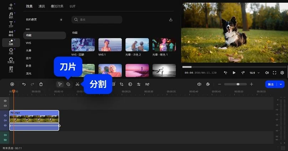This screenshot has width=288, height=151.
Task: Select the VHS 1 effect thumbnail
Action: [x=110, y=45]
